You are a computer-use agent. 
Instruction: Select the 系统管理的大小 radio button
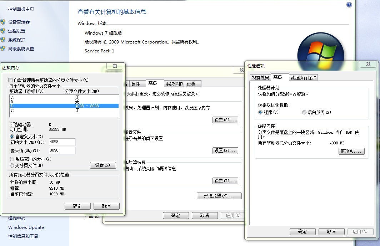pos(11,160)
